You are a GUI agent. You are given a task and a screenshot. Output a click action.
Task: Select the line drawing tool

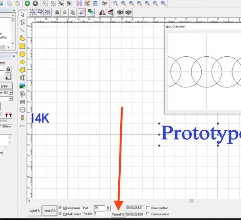coord(23,30)
